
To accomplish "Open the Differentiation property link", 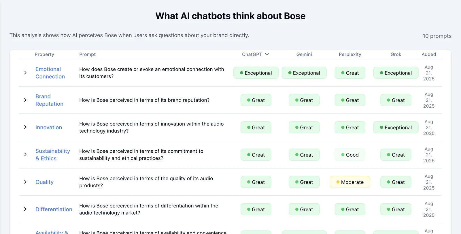I will click(54, 209).
